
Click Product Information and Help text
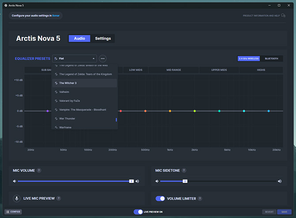click(x=261, y=15)
